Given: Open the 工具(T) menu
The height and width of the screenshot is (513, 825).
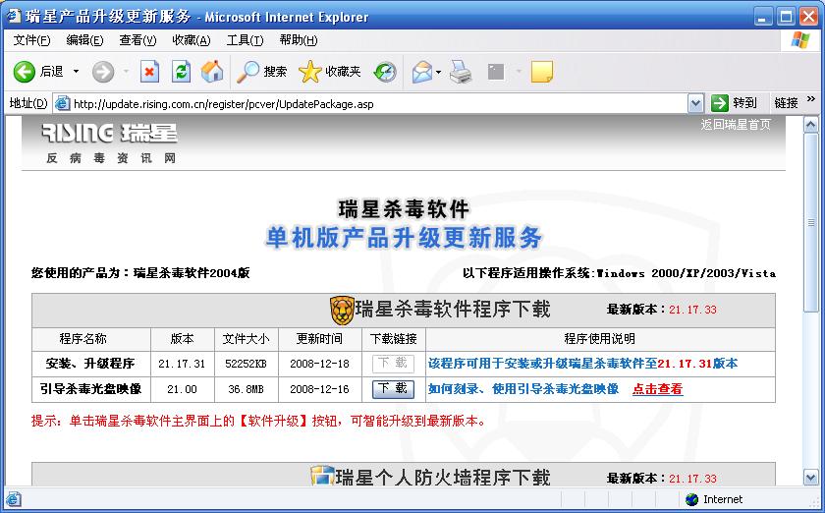Looking at the screenshot, I should click(245, 40).
